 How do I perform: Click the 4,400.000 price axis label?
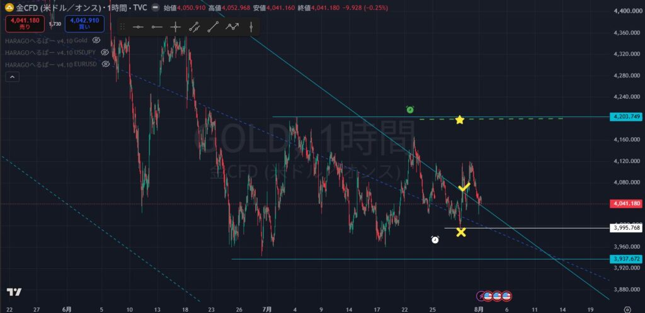(627, 11)
